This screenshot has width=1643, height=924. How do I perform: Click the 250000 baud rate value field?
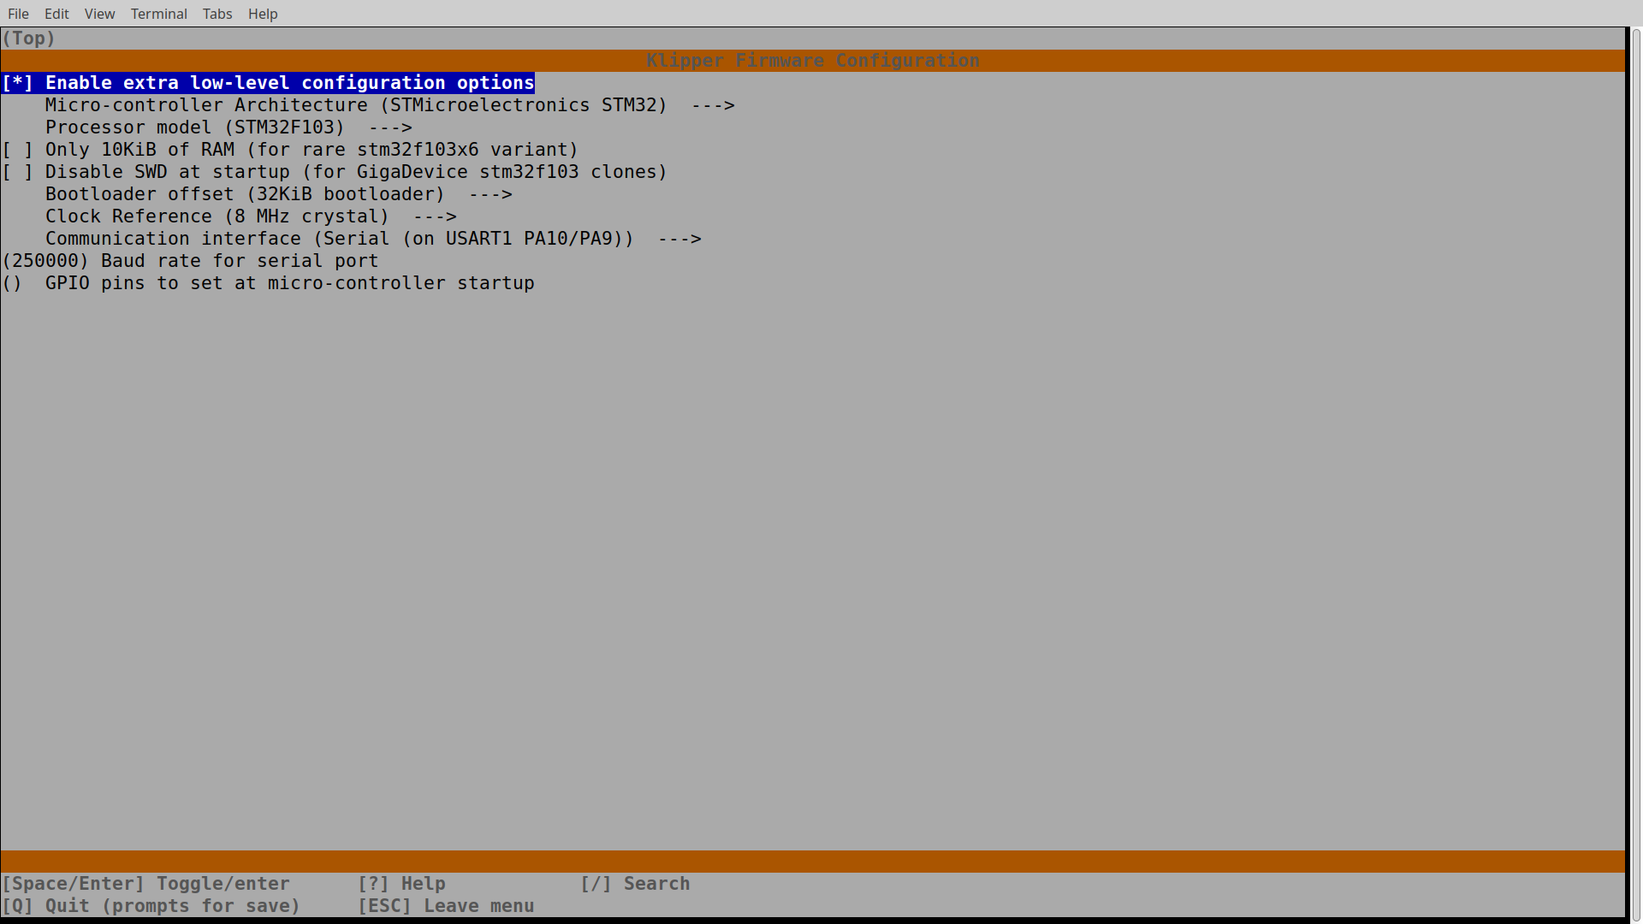[x=45, y=261]
